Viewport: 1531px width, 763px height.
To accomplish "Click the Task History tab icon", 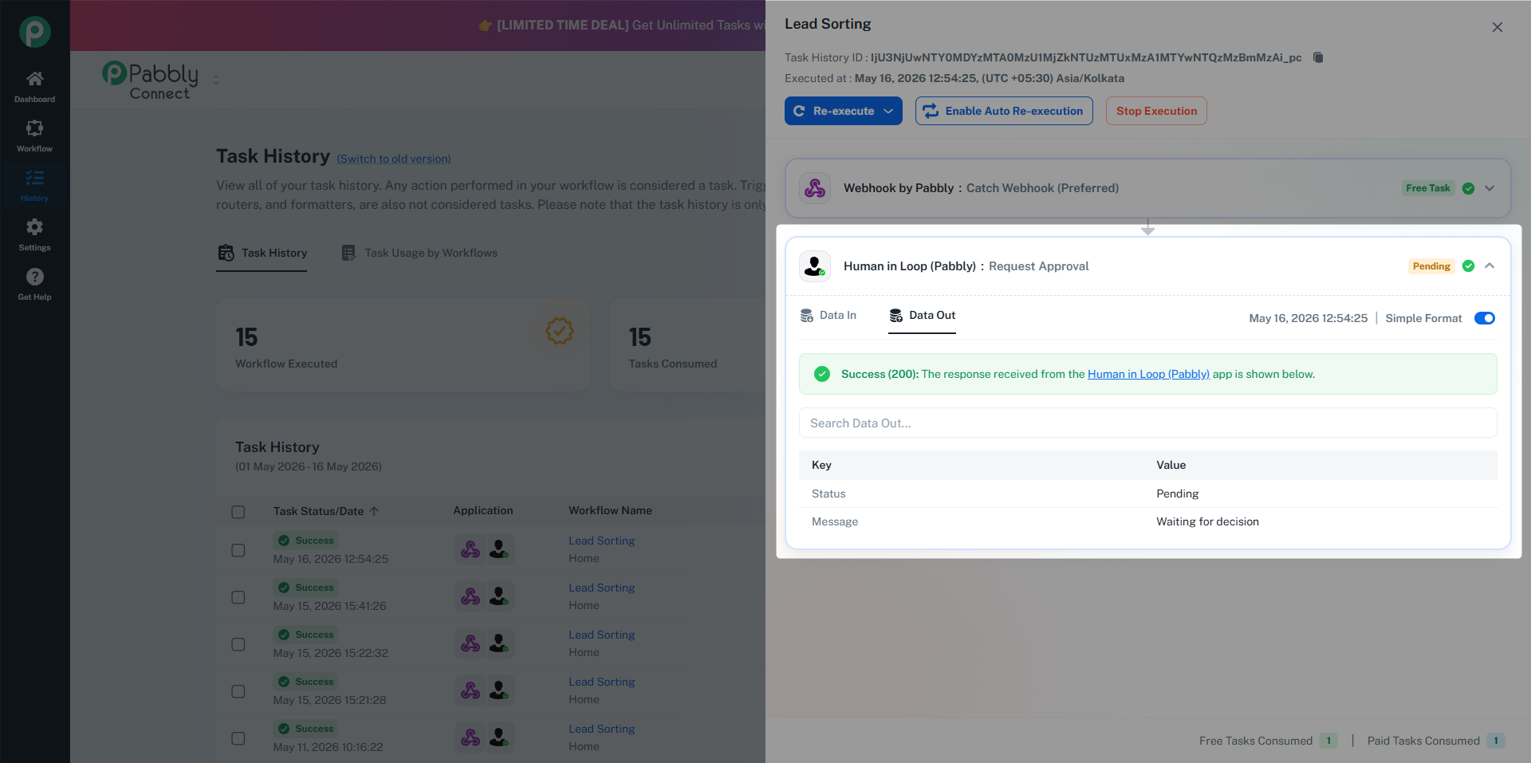I will pyautogui.click(x=226, y=253).
